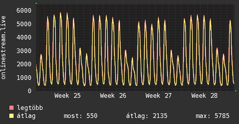Click the Week 25 axis label

click(68, 96)
